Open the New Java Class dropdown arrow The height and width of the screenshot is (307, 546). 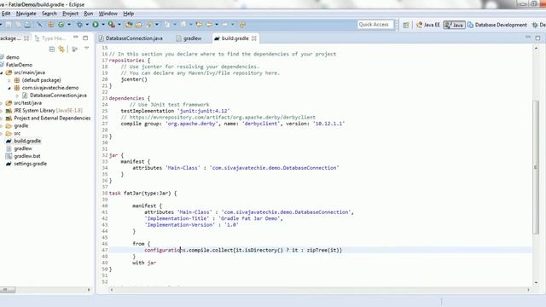[69, 25]
